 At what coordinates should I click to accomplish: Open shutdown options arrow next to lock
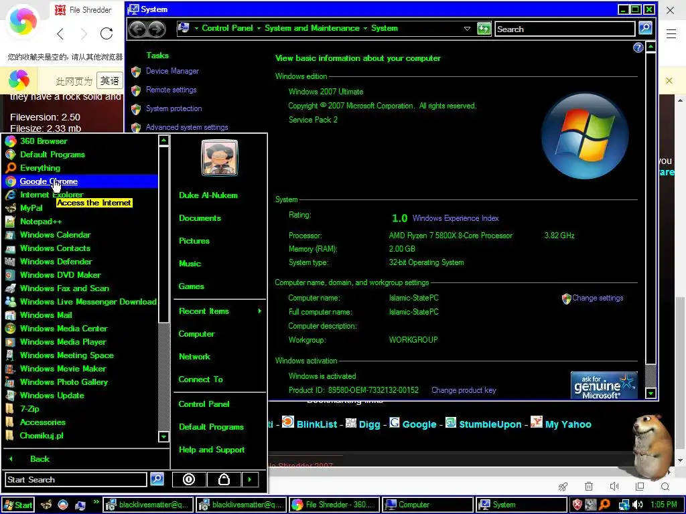[x=250, y=479]
